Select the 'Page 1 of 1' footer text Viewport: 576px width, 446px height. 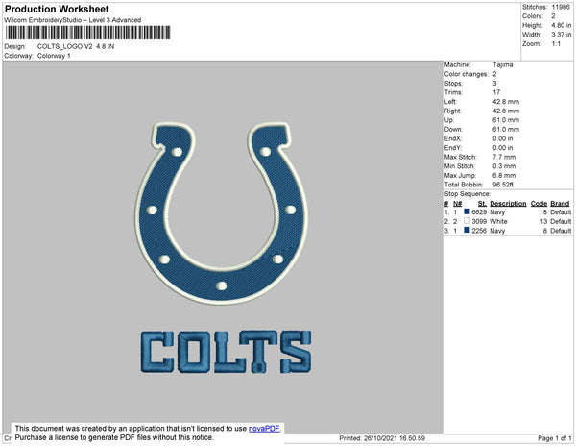pos(554,438)
